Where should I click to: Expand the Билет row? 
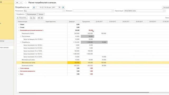click(x=19, y=74)
